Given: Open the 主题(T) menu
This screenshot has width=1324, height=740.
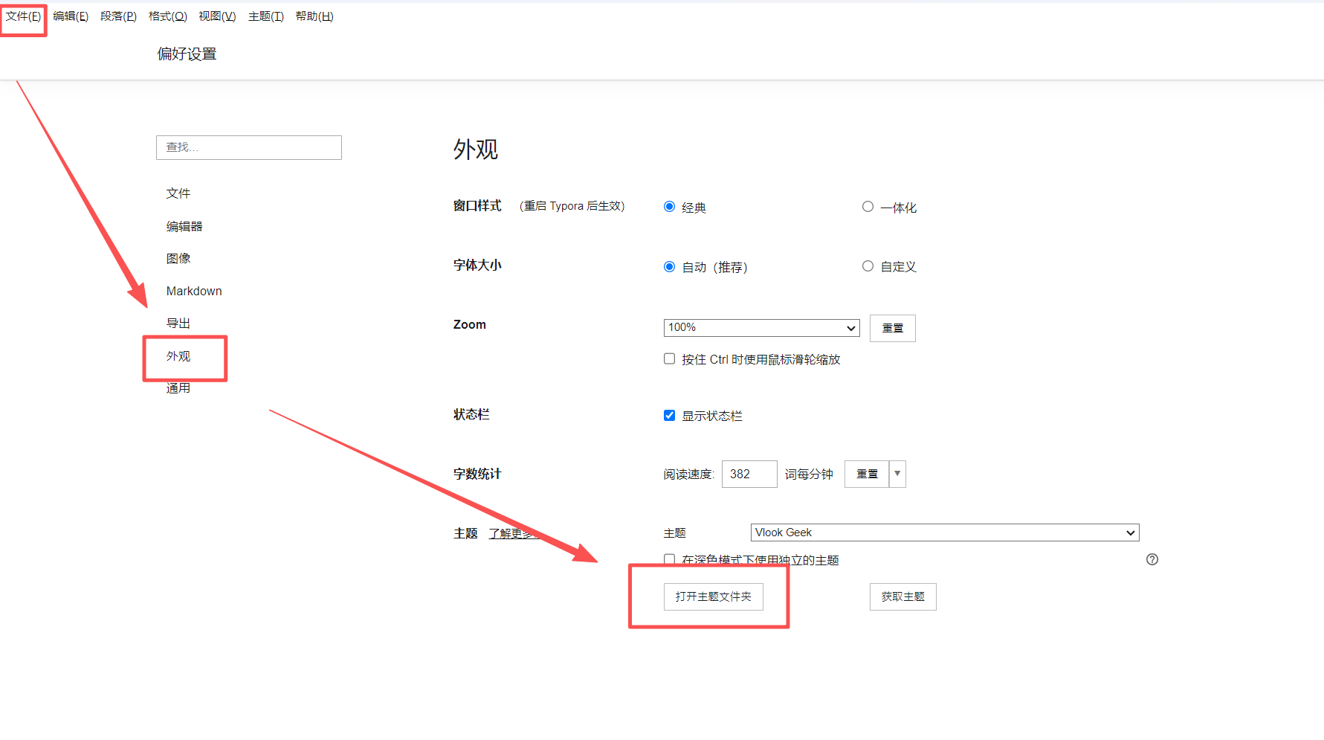Looking at the screenshot, I should click(x=265, y=16).
